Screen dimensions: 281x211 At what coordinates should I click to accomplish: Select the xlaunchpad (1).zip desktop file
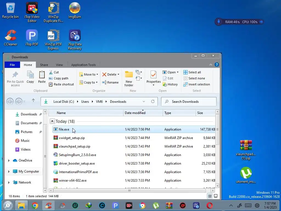[246, 150]
